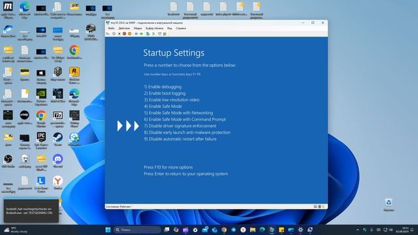Click the lock icon in VM status bar
418x235 pixels.
click(x=323, y=206)
